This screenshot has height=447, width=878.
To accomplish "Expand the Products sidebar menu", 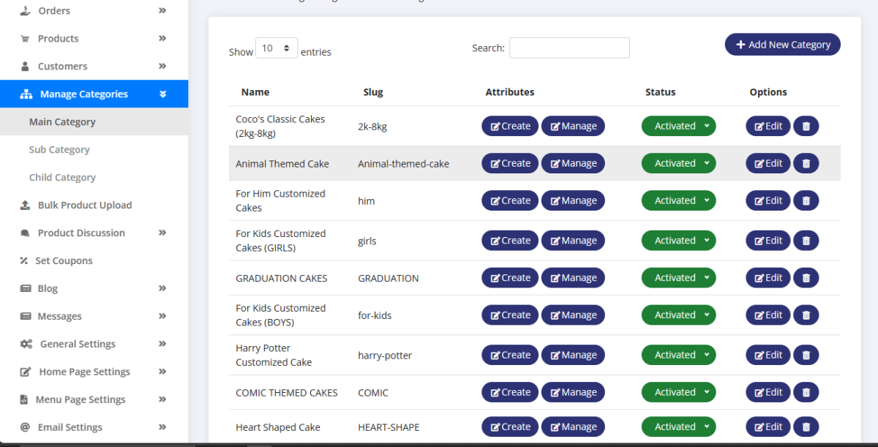I will coord(162,39).
